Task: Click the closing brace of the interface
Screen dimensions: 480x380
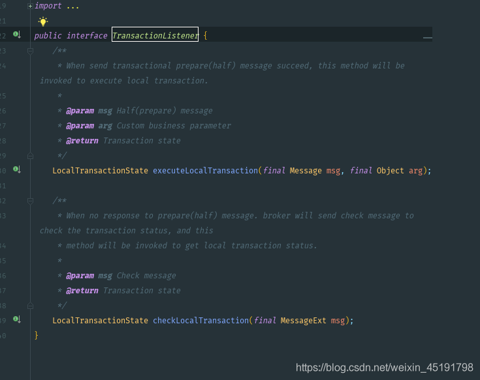Action: (37, 335)
